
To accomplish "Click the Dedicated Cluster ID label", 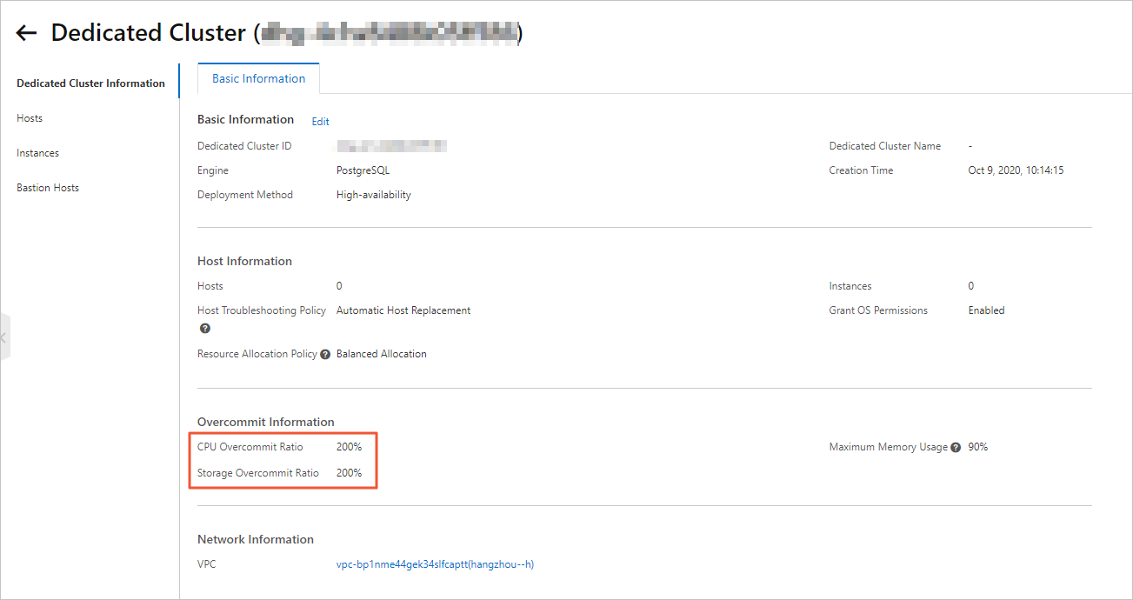I will click(x=244, y=146).
